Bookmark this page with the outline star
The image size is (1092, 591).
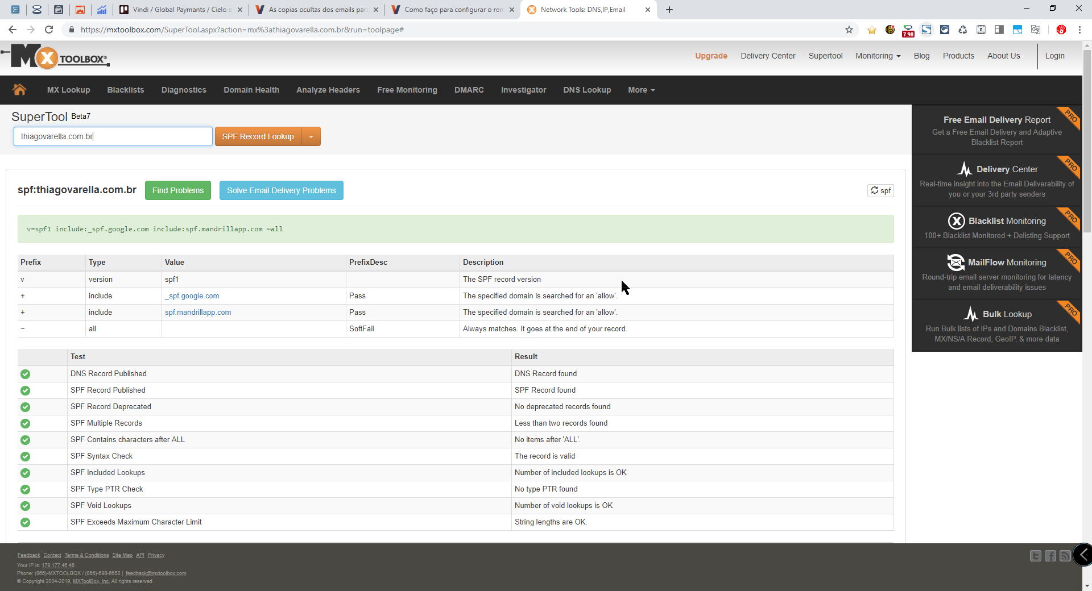(849, 30)
